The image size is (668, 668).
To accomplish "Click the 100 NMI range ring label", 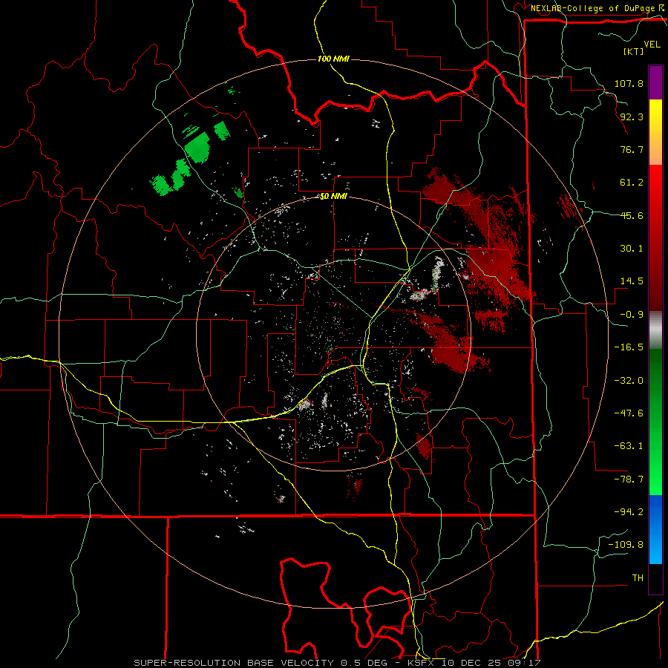I will coord(333,59).
